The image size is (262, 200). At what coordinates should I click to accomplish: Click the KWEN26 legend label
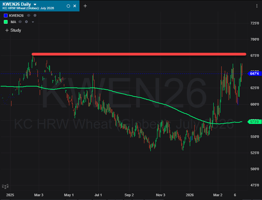(x=16, y=15)
